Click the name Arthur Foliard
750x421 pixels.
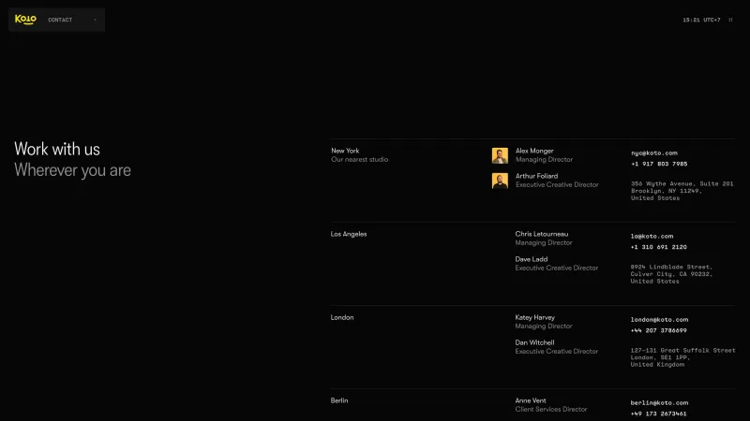[536, 176]
